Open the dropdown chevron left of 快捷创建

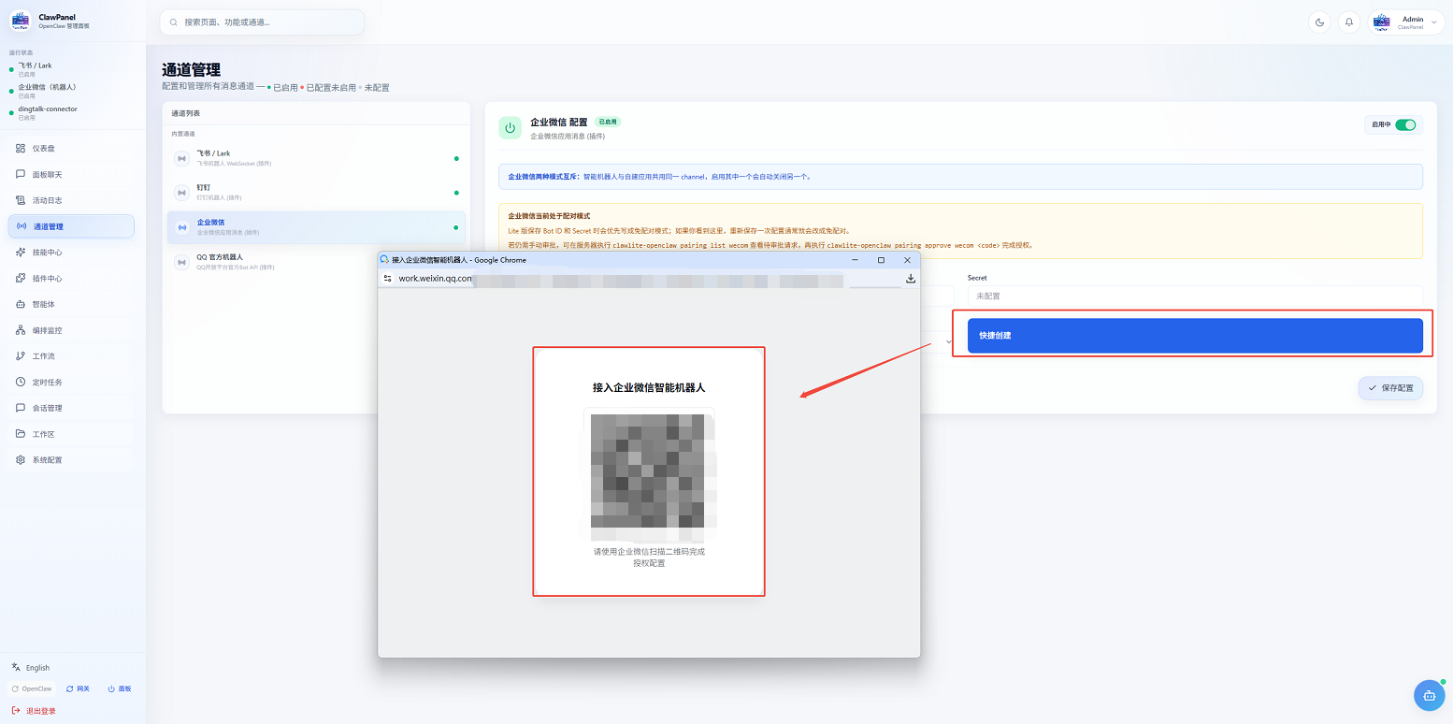tap(949, 341)
